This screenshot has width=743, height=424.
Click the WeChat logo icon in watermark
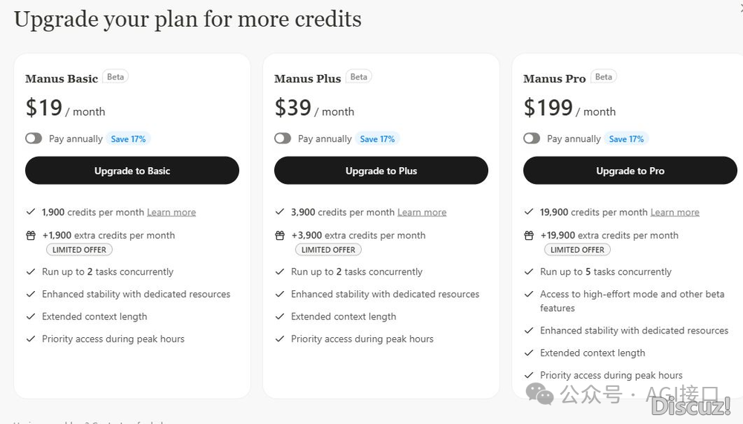tap(539, 394)
